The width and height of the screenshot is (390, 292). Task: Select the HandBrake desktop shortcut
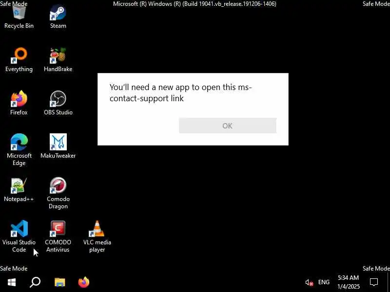pyautogui.click(x=58, y=60)
